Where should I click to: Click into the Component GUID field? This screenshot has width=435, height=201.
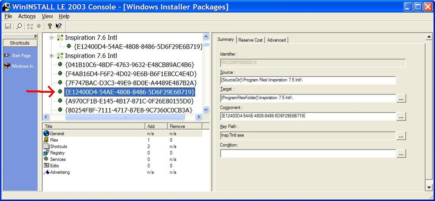tap(308, 116)
